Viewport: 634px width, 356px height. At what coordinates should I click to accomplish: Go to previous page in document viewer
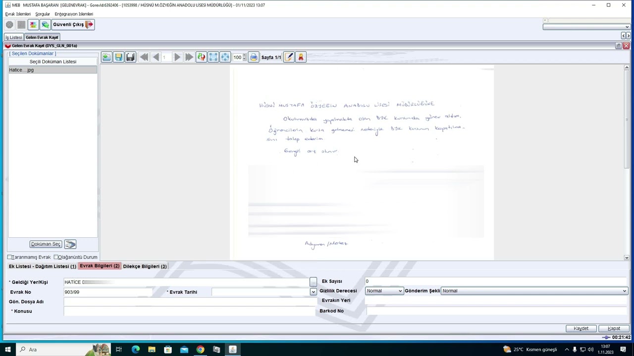[156, 57]
